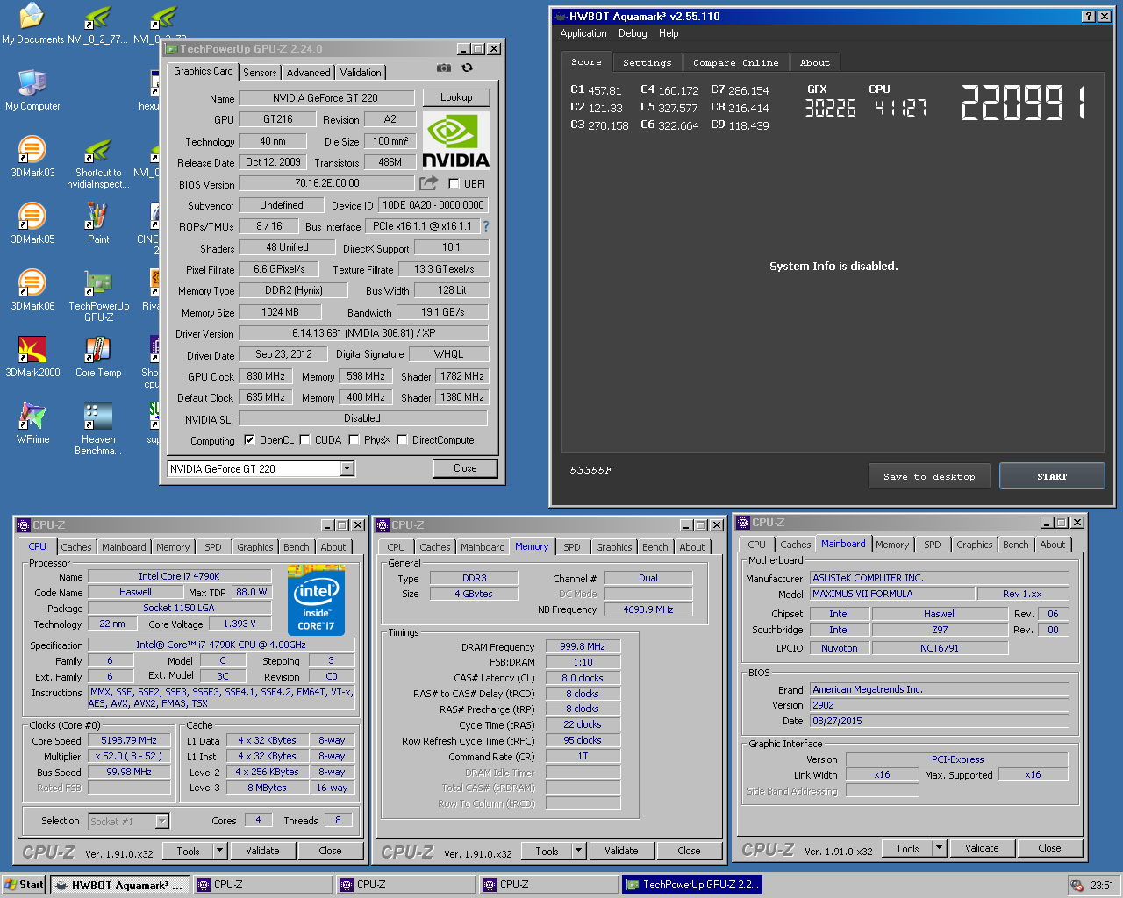Click Windows Start button
1123x898 pixels.
point(24,885)
